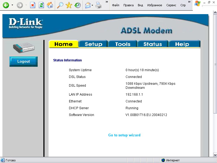The width and height of the screenshot is (217, 163).
Task: Click the vertical scrollbar thumb
Action: [215, 64]
